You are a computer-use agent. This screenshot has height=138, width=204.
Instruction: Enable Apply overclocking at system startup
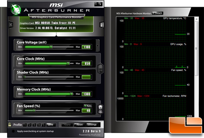pyautogui.click(x=13, y=131)
